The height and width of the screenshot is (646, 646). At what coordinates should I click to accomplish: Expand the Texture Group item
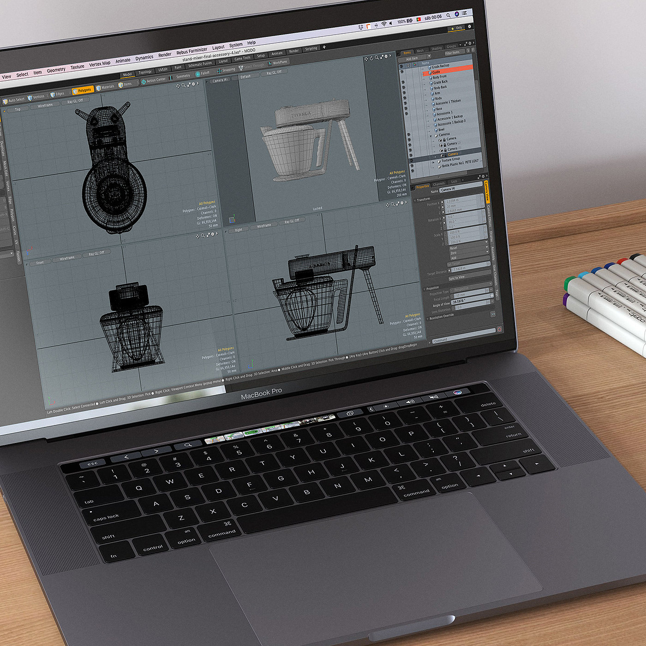click(433, 161)
